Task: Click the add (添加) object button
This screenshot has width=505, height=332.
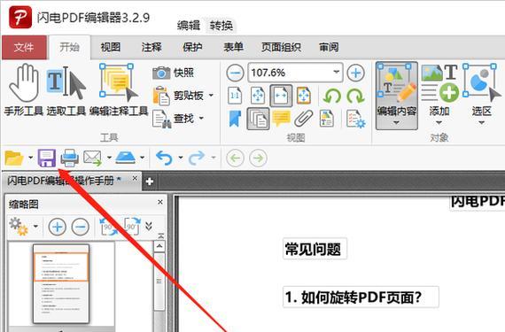Action: point(439,90)
